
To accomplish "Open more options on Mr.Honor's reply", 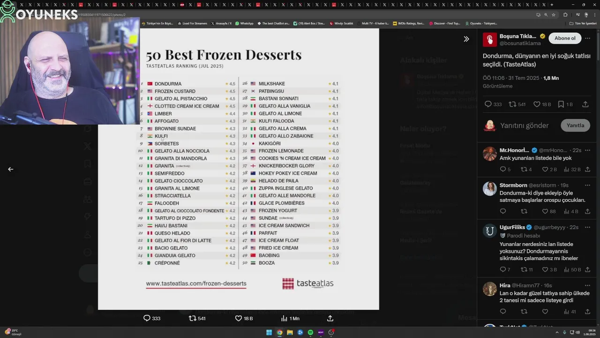I will point(587,150).
